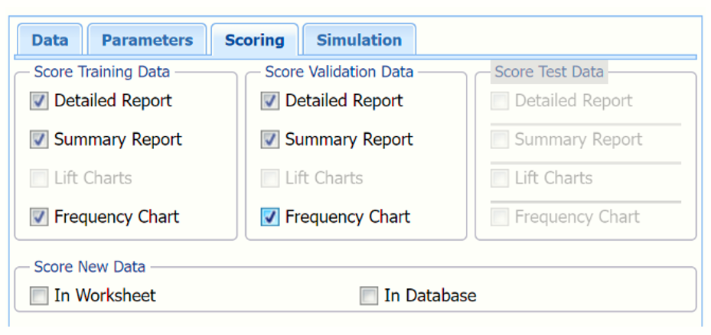Click Detailed Report checkbox in Score Test Data

coord(500,101)
